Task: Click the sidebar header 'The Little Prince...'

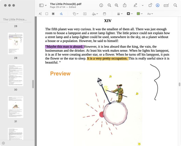Action: 15,20
